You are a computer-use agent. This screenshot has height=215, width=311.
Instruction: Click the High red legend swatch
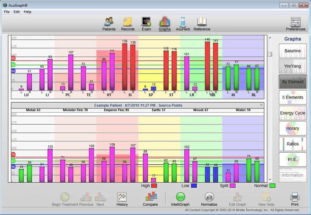(x=154, y=186)
